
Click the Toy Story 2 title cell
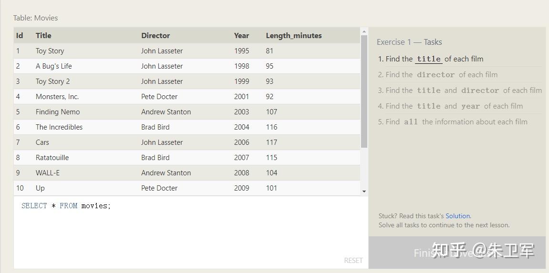coord(52,81)
